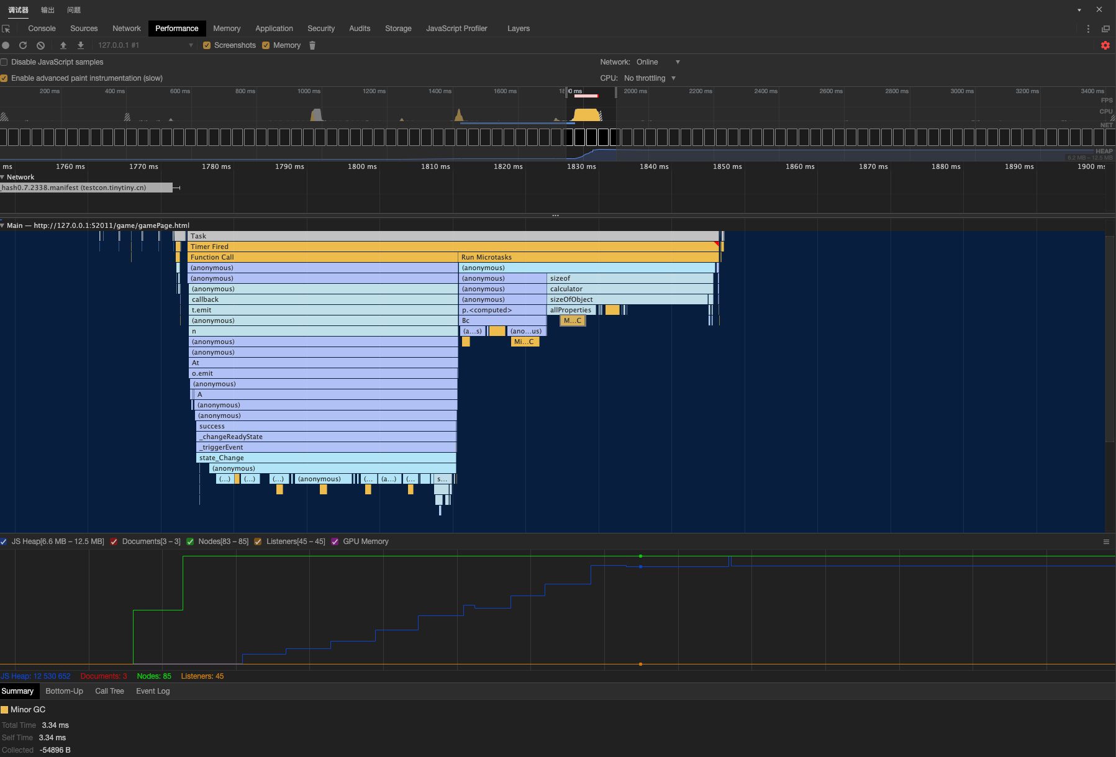Collapse the Main thread section

click(3, 225)
